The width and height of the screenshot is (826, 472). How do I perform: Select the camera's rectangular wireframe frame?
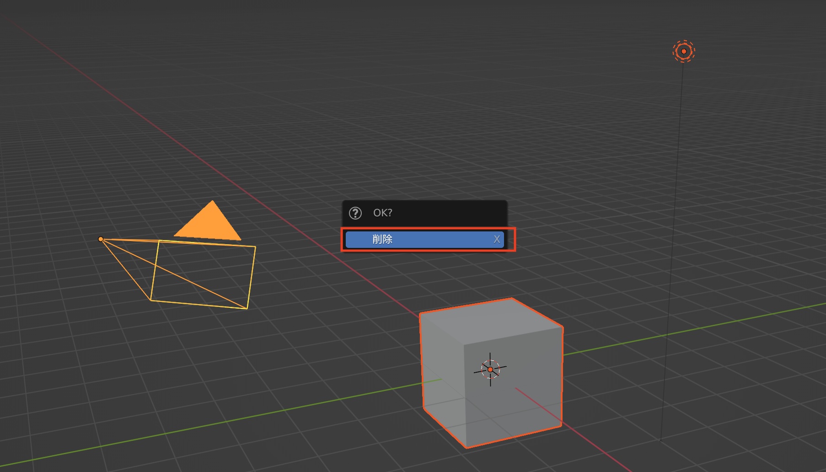252,274
